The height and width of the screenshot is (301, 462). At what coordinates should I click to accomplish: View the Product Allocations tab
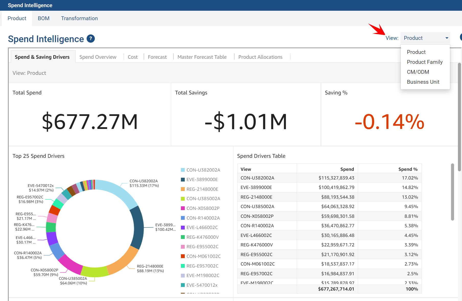[260, 57]
